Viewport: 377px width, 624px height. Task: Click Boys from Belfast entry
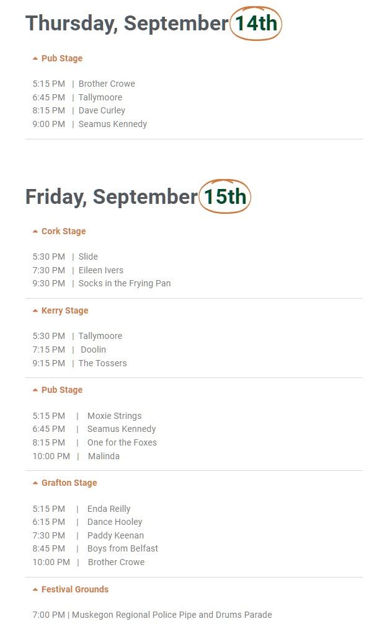tap(123, 548)
